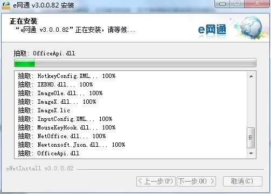Cancel installation with 取消(C) button
This screenshot has width=271, height=194.
pyautogui.click(x=242, y=181)
